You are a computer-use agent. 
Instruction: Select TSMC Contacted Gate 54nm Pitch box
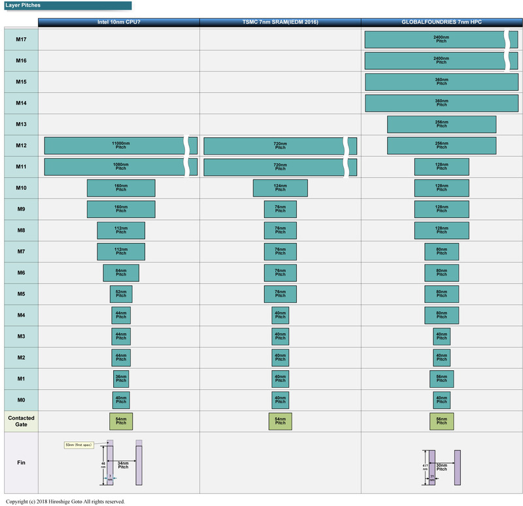280,421
